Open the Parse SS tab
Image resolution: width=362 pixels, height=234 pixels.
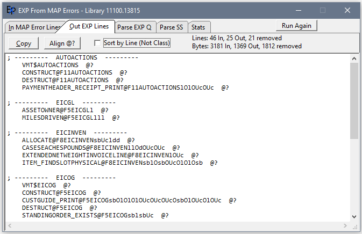tap(172, 27)
